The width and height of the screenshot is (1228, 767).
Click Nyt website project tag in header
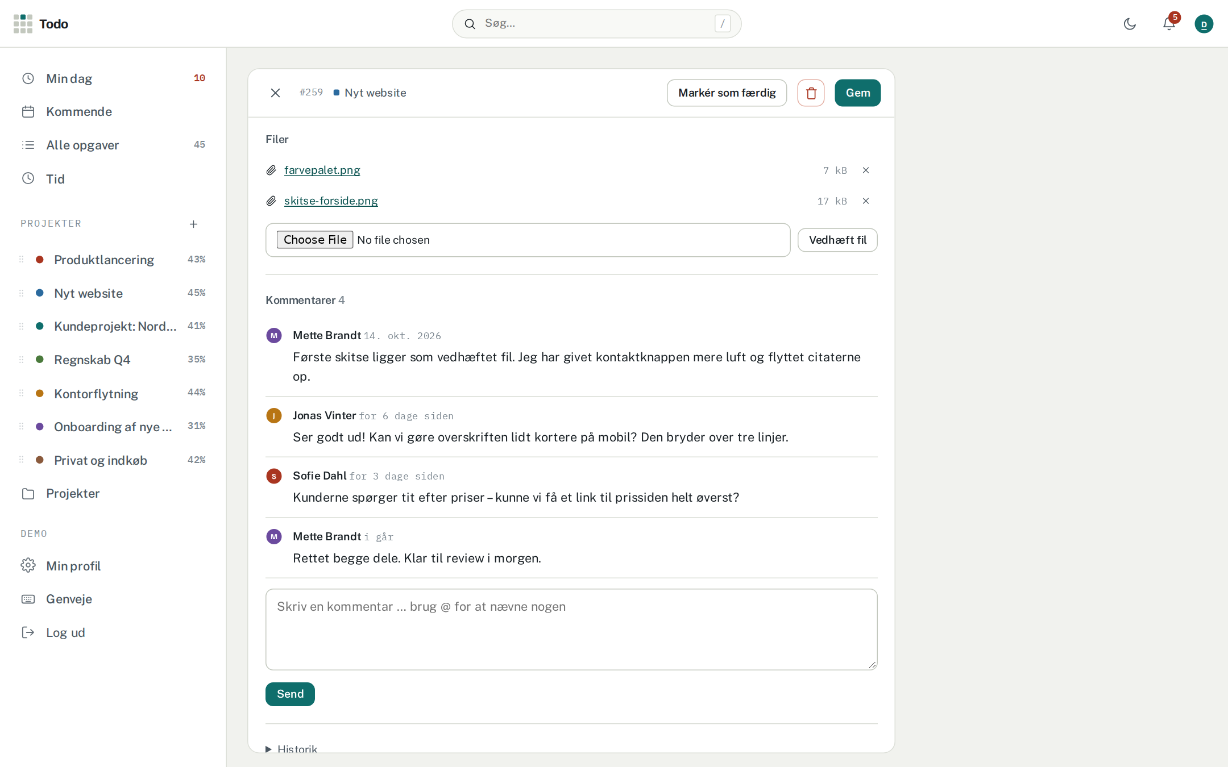[x=370, y=93]
